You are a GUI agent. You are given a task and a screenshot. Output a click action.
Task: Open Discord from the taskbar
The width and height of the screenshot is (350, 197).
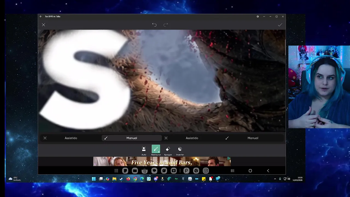[156, 179]
